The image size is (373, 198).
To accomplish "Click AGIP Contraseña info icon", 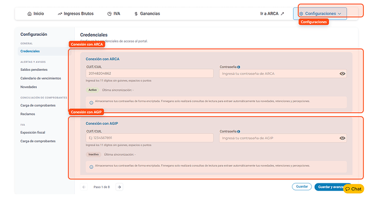I will (238, 131).
